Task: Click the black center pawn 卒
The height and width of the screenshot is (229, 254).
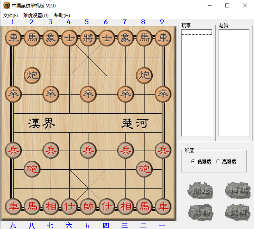Action: [88, 94]
